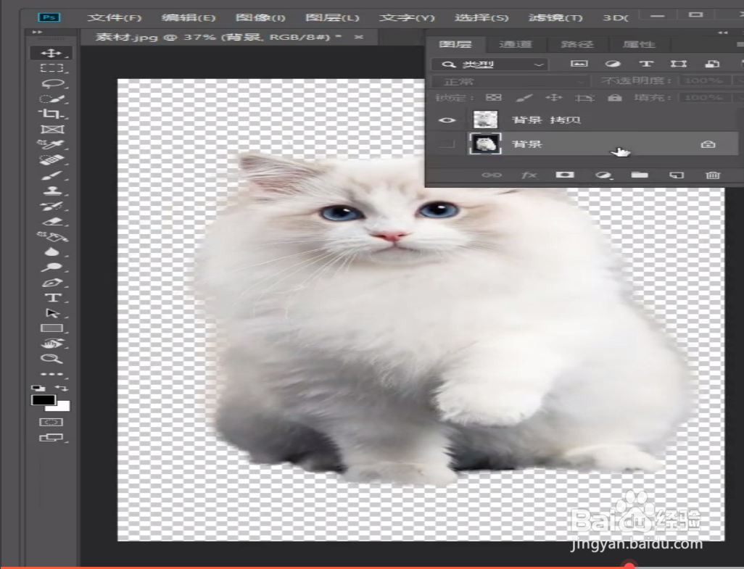Toggle shape layer filter in Layers panel
The image size is (744, 569).
[x=679, y=64]
